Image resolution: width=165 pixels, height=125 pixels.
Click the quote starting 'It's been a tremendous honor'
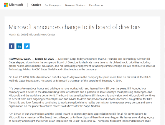coord(82,97)
